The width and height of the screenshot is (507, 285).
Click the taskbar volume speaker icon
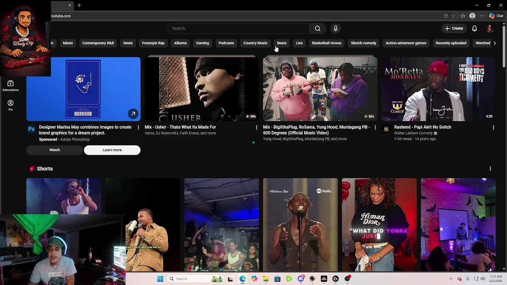[483, 279]
